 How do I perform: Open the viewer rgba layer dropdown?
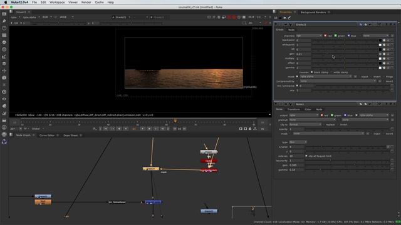click(x=15, y=17)
